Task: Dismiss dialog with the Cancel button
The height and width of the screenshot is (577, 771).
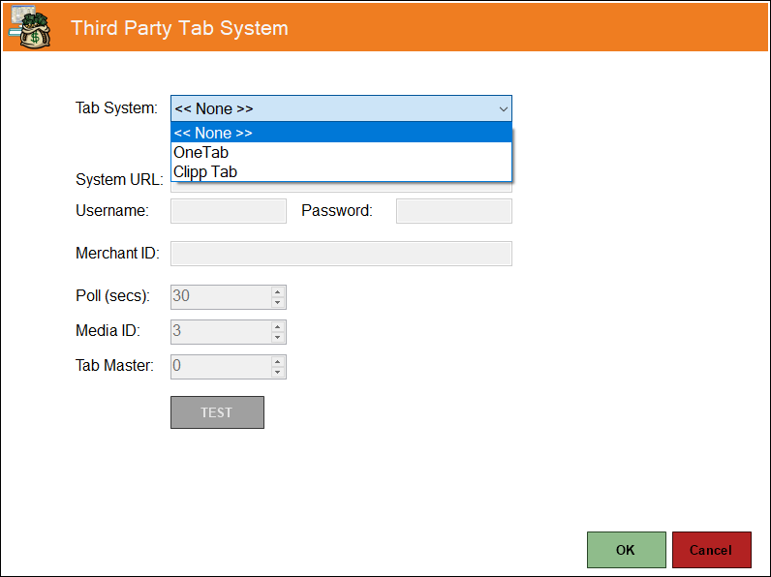Action: (x=712, y=550)
